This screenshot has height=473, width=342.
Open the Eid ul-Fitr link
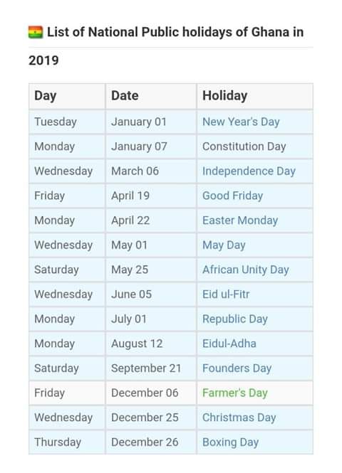coord(226,294)
